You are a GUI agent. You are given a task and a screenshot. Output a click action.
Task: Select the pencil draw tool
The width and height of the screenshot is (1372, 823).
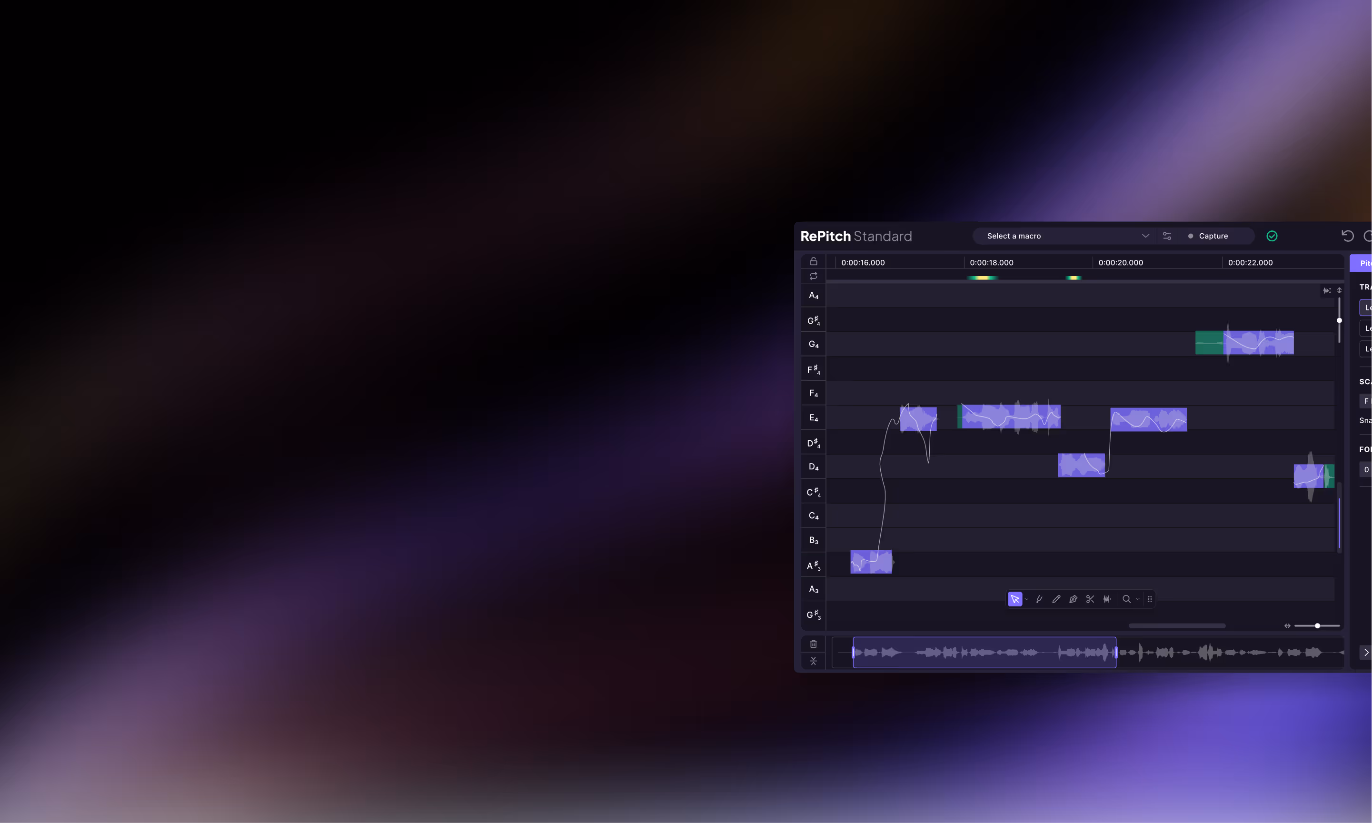click(x=1056, y=599)
